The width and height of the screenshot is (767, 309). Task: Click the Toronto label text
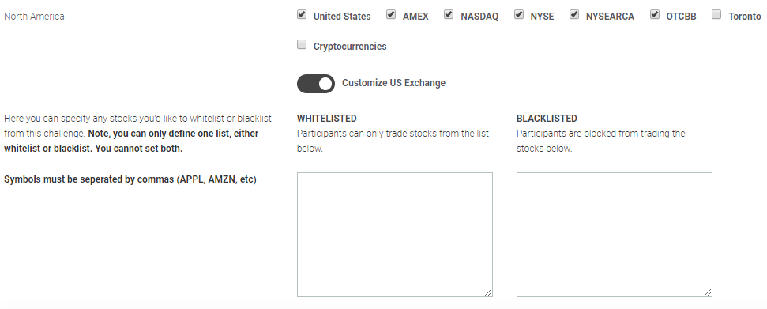coord(745,17)
